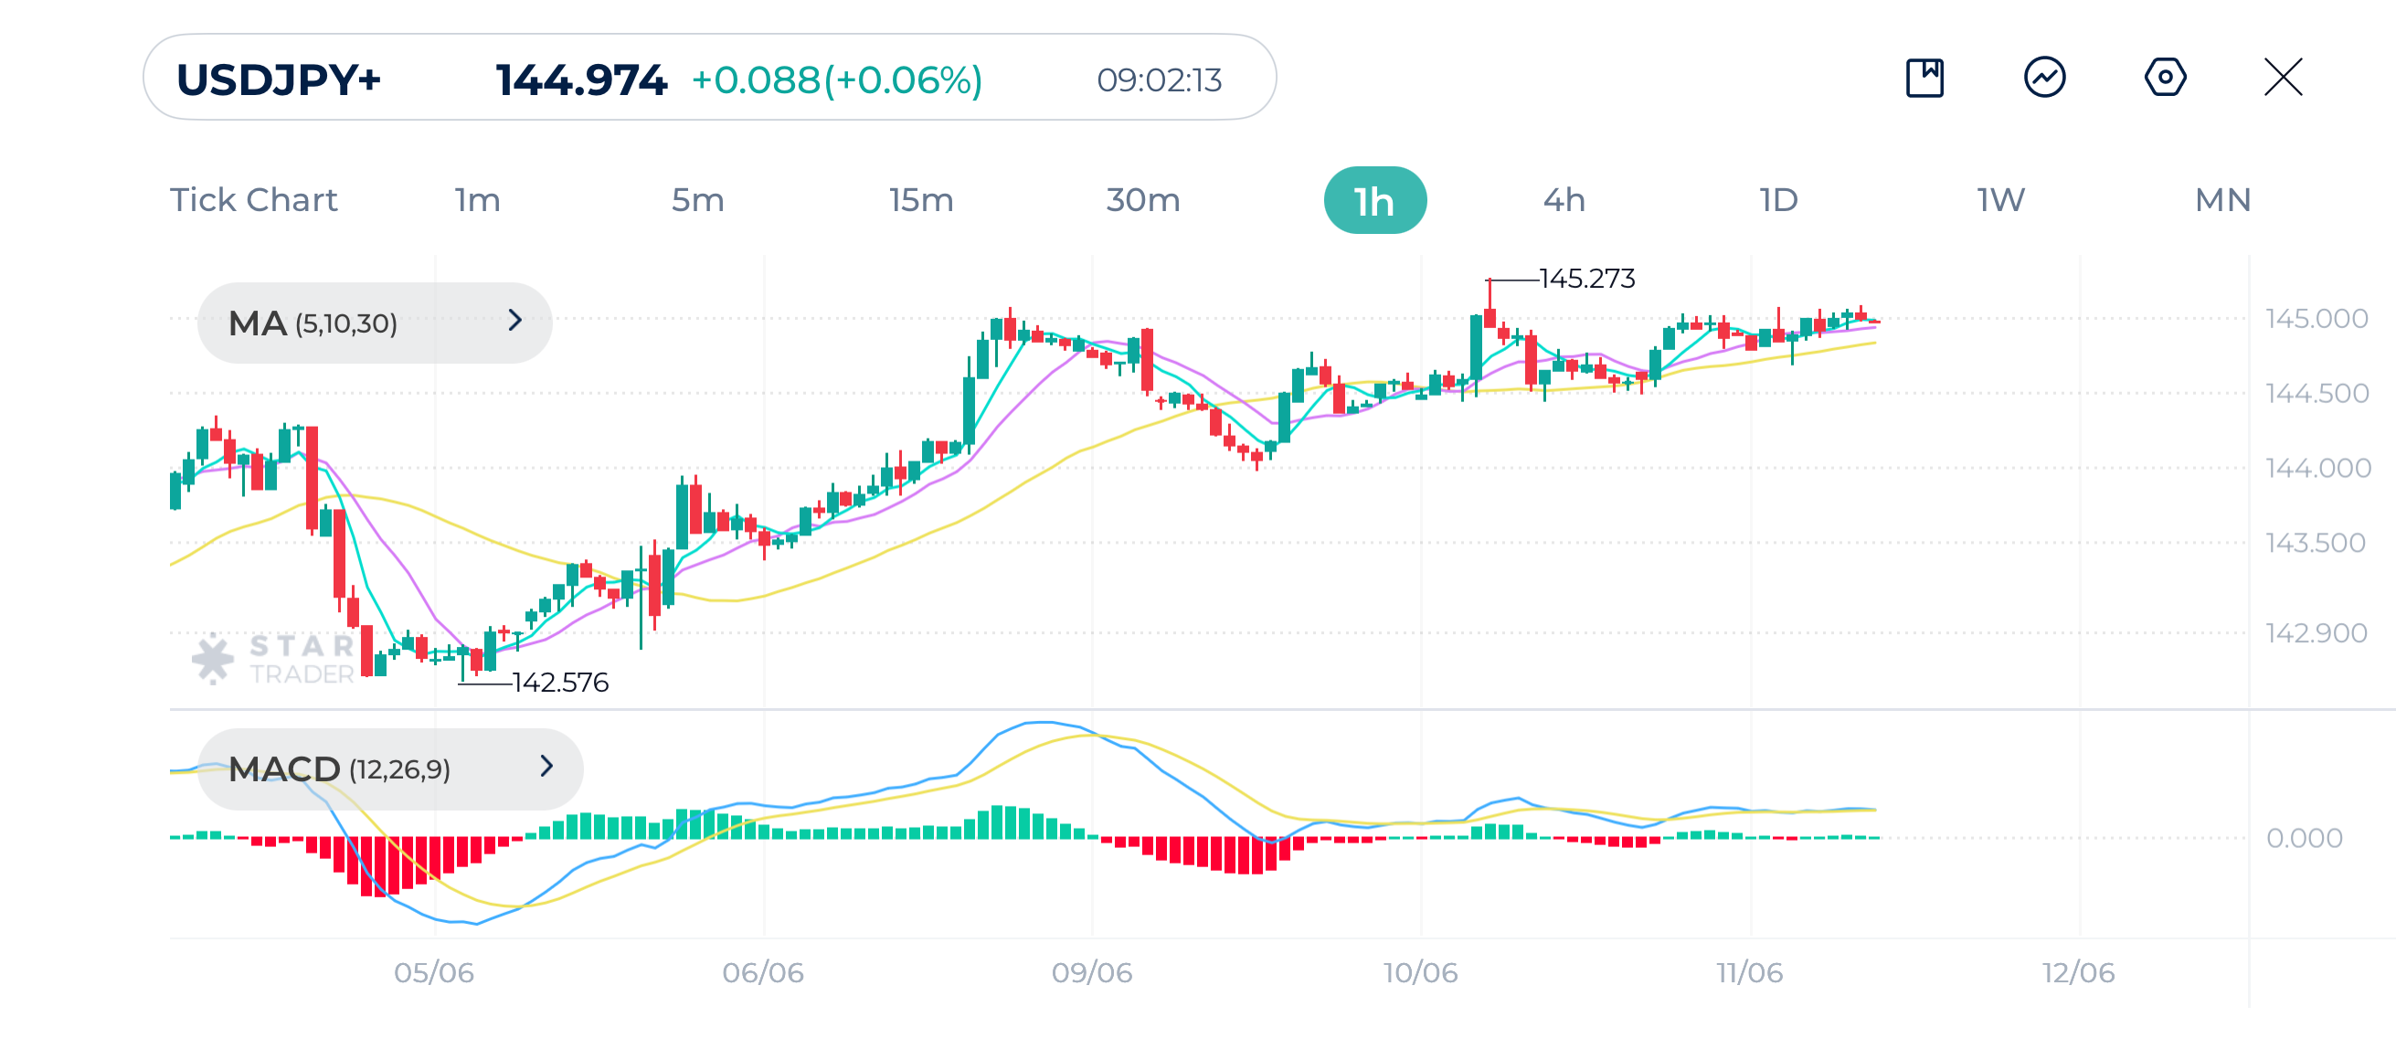Screen dimensions: 2396x1049
Task: Enable the 4h timeframe
Action: tap(1563, 199)
